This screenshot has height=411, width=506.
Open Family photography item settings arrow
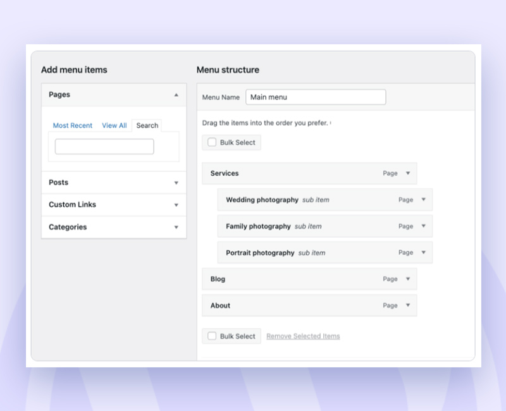423,226
